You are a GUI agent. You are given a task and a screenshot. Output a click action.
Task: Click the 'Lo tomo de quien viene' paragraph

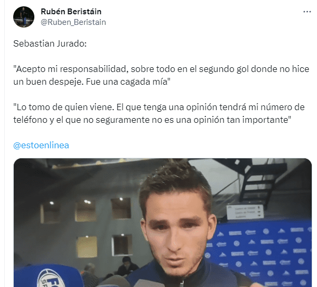(x=159, y=113)
